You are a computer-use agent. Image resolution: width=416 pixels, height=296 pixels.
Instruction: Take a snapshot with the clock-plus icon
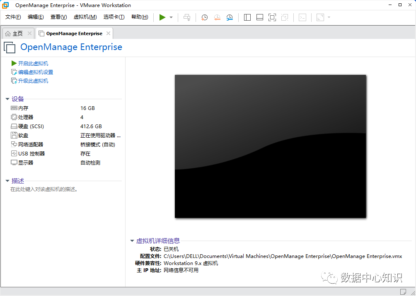pyautogui.click(x=204, y=17)
